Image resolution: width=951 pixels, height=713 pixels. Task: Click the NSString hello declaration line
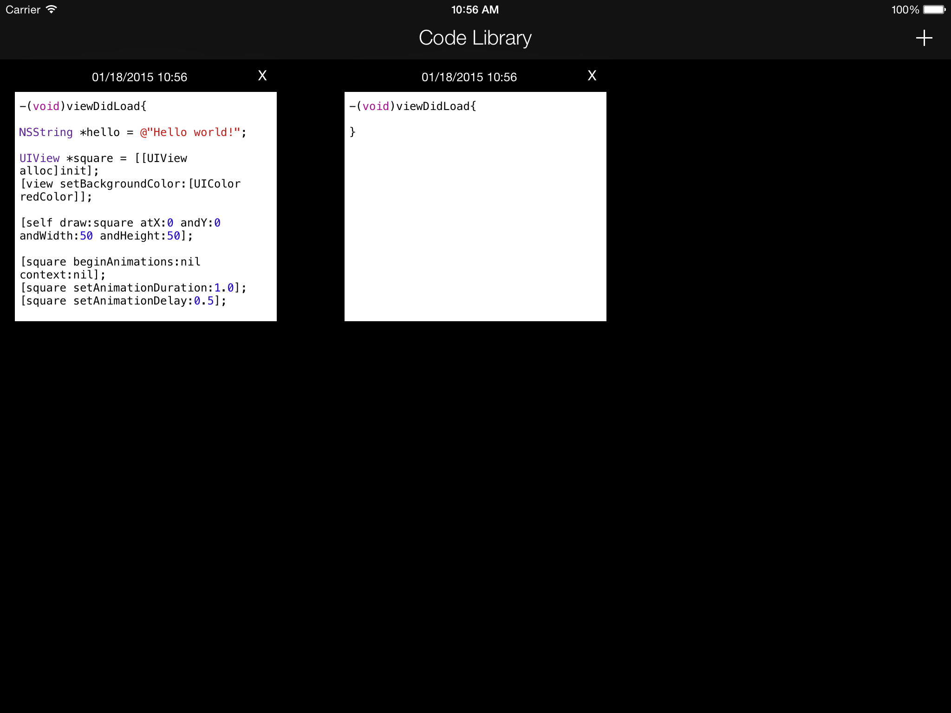133,132
